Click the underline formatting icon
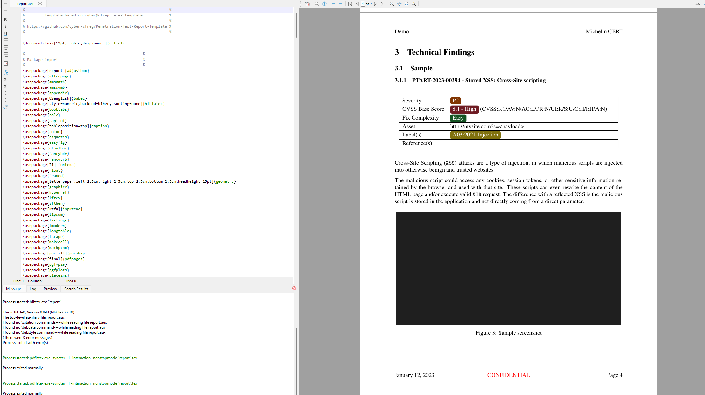Viewport: 705px width, 395px height. coord(5,34)
